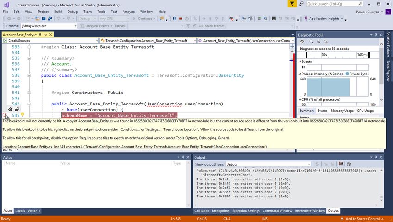Collapse the class block at line 538
The height and width of the screenshot is (222, 393).
[x=29, y=75]
